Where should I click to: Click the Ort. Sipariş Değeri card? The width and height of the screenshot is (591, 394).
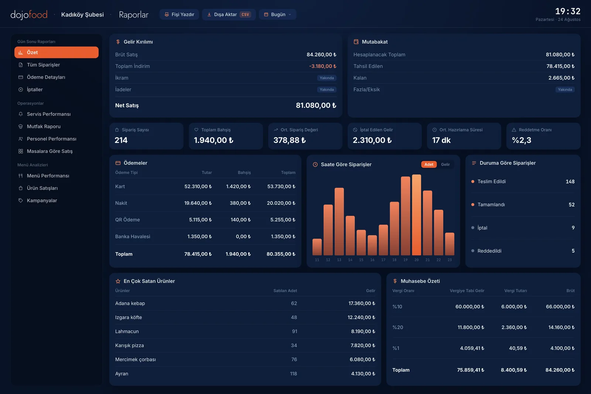point(305,136)
